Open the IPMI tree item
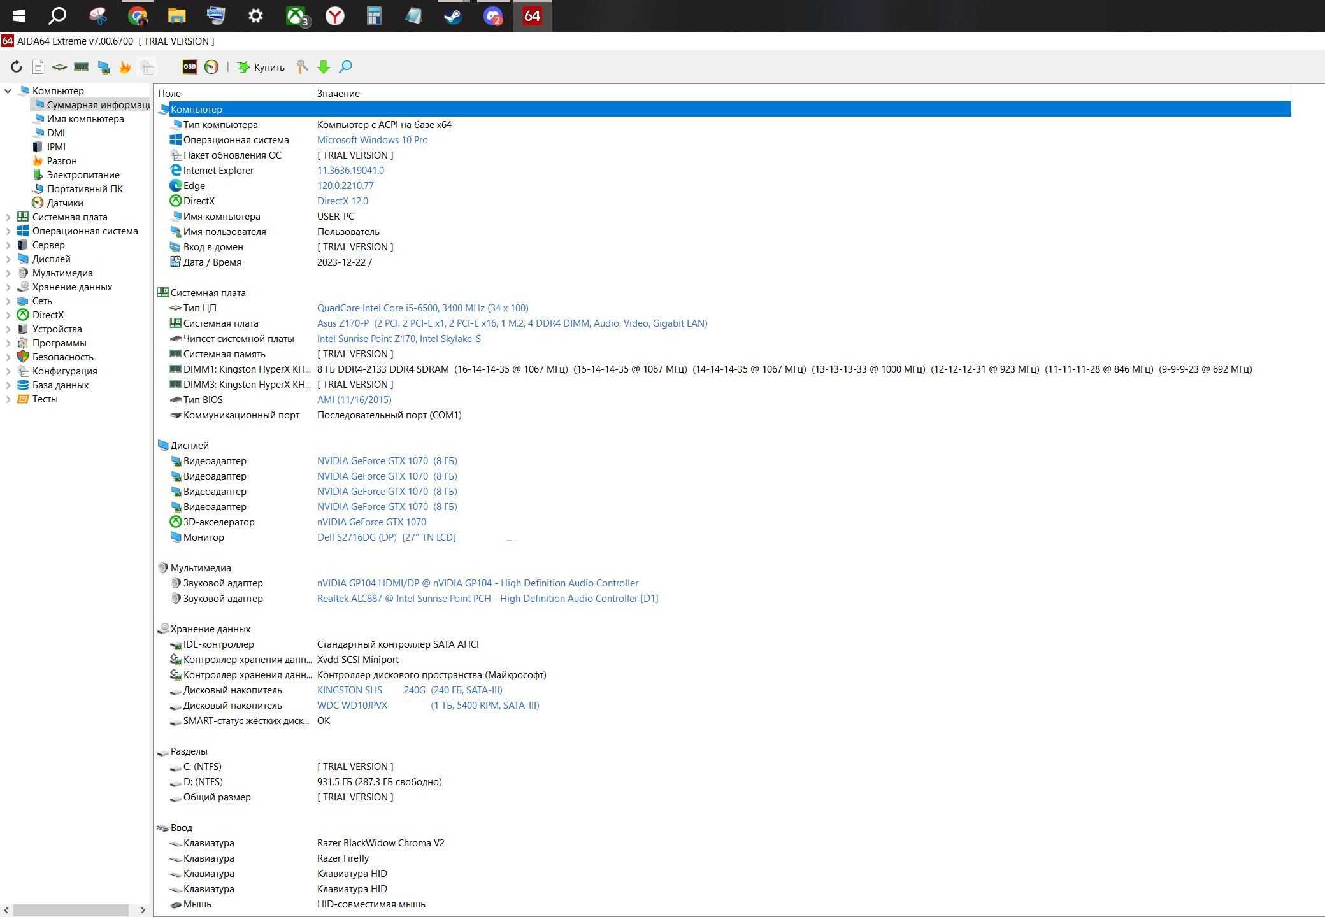 (56, 147)
